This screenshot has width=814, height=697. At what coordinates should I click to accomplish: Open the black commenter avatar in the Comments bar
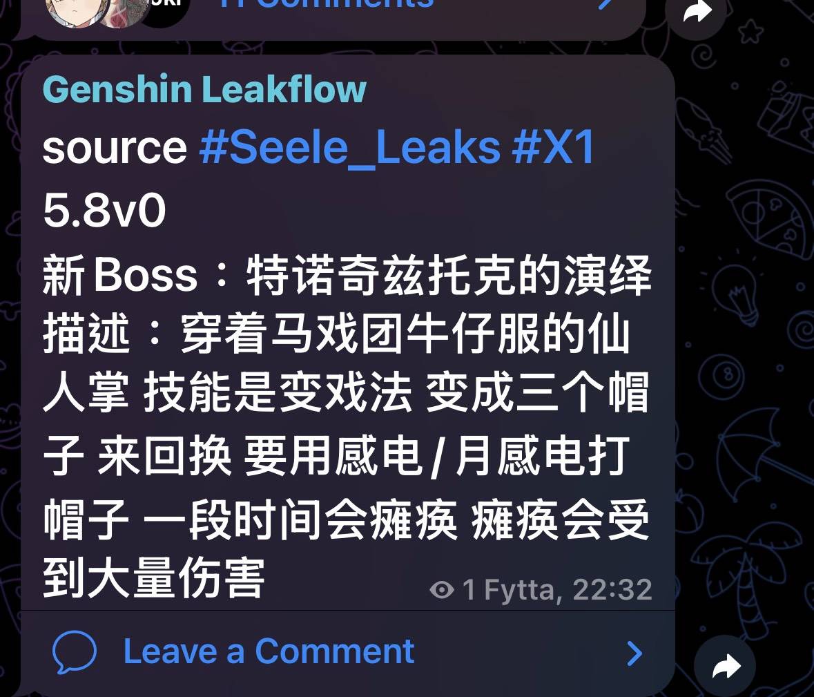click(165, 10)
